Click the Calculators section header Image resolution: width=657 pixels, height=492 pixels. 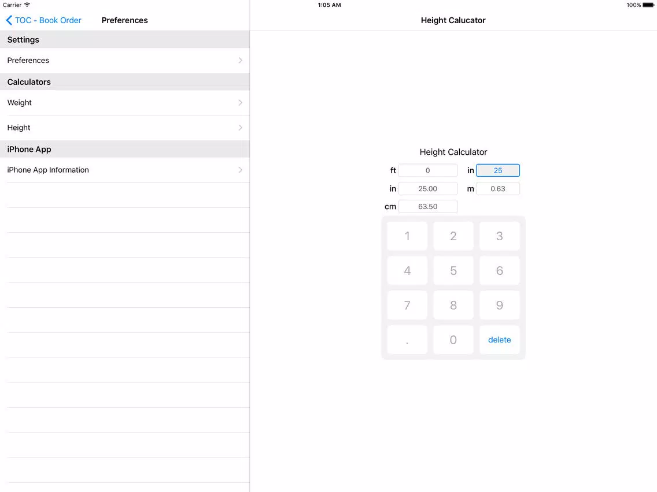point(125,82)
